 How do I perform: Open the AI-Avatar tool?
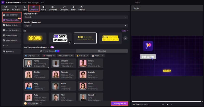(x=17, y=8)
